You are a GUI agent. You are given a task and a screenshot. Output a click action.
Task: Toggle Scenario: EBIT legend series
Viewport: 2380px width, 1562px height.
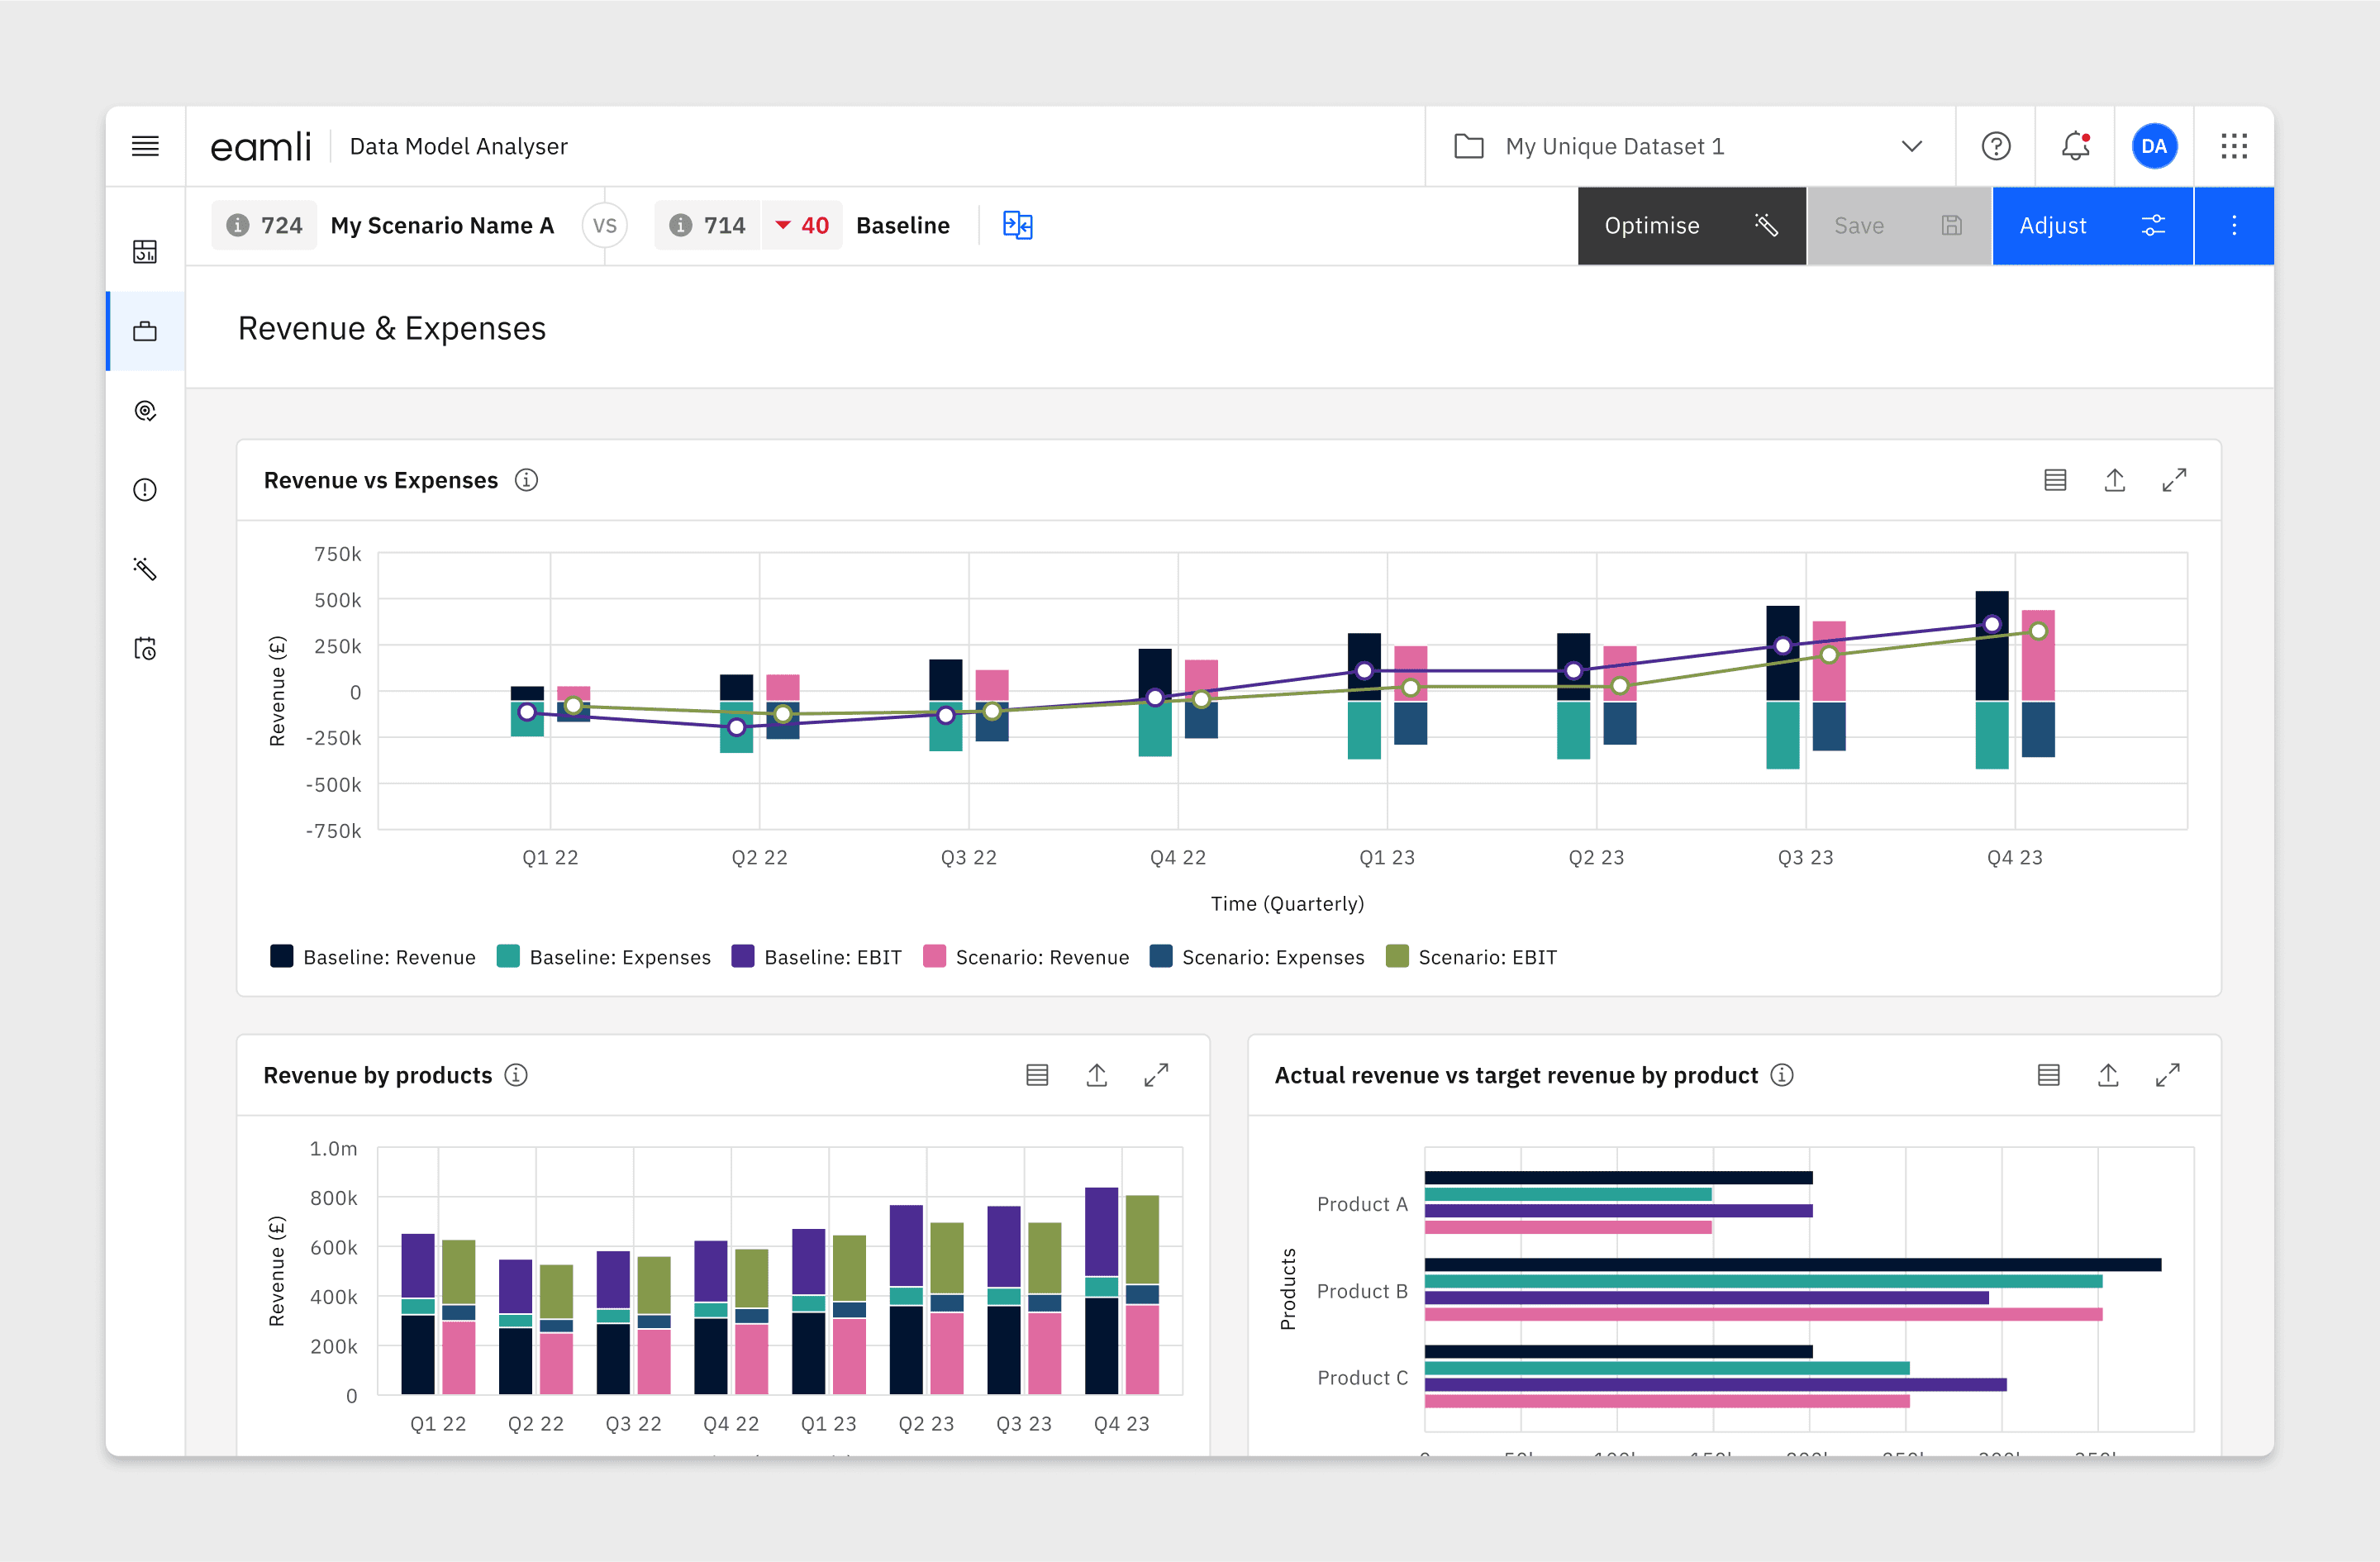point(1486,957)
